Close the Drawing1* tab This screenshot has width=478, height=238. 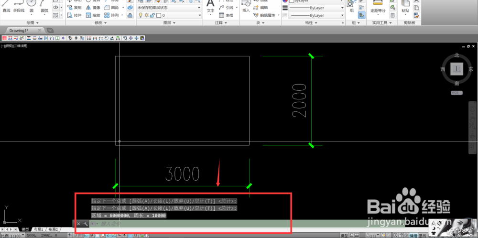pos(39,30)
